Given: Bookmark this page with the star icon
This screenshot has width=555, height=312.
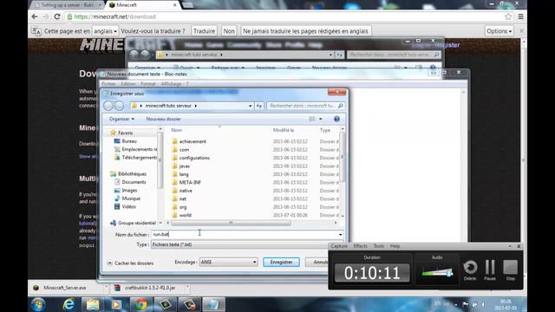Looking at the screenshot, I should [x=508, y=16].
